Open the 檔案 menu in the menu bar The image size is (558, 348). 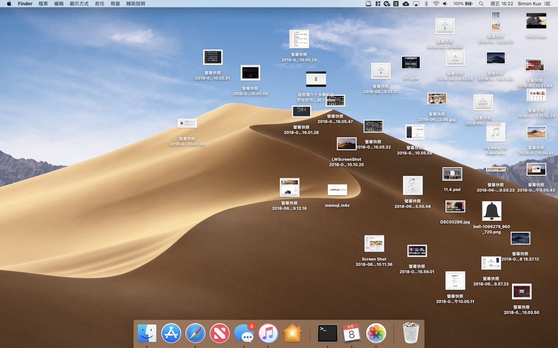click(43, 3)
